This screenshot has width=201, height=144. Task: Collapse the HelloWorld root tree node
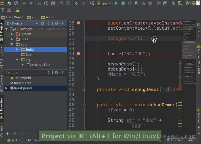[x=6, y=29]
